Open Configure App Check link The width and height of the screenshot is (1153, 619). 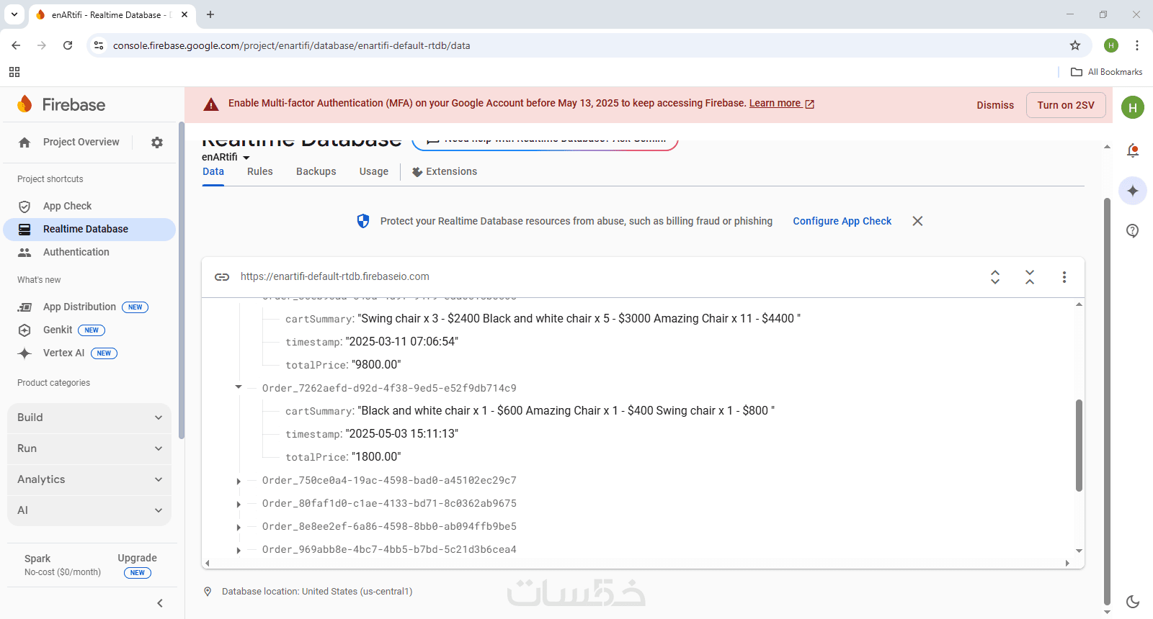[842, 221]
